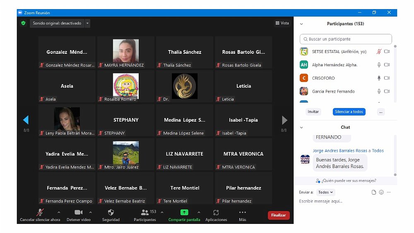Open the Seguridad shield icon
This screenshot has width=414, height=233.
pyautogui.click(x=111, y=212)
